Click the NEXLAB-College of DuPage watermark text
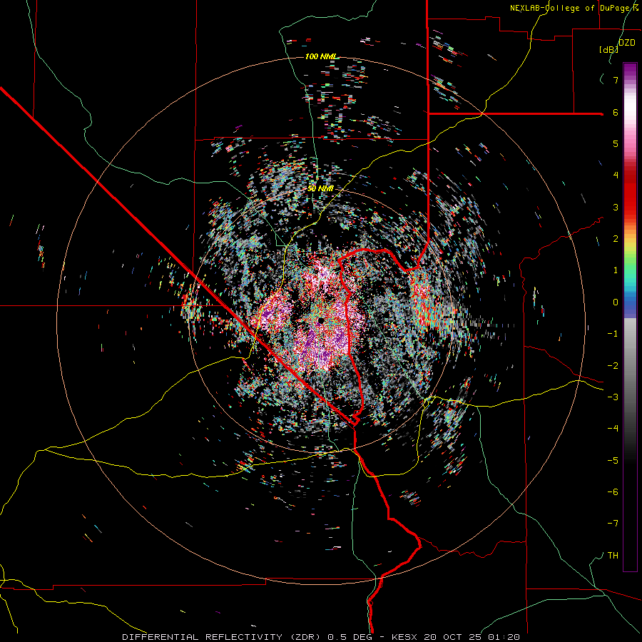This screenshot has height=642, width=642. [x=576, y=8]
